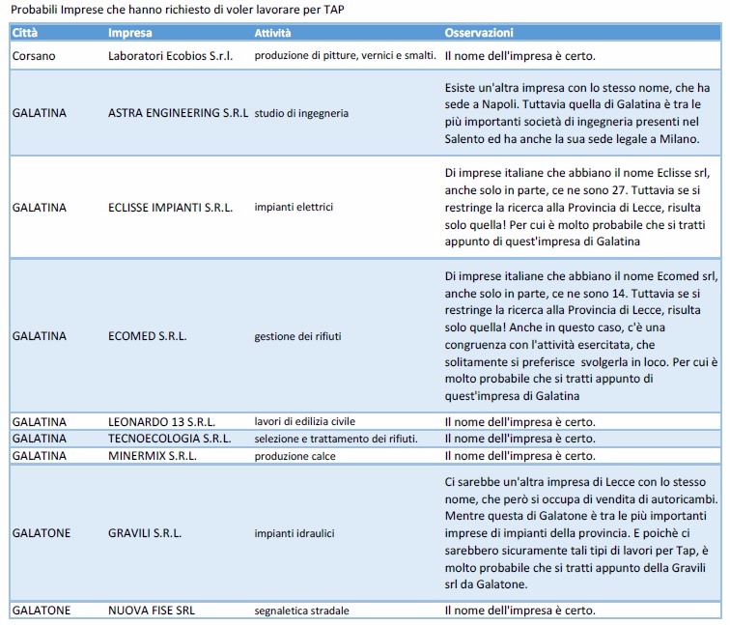Screen dimensions: 730x625
Task: Select the ECLISSE IMPIANTI S.R.L. cell
Action: (x=170, y=208)
